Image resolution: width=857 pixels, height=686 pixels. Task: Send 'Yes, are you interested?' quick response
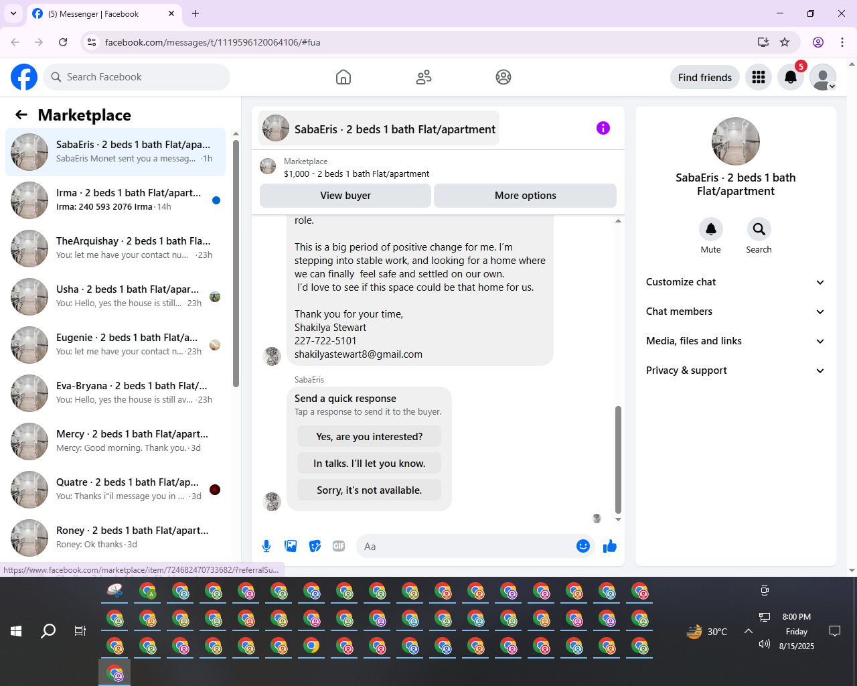tap(370, 437)
